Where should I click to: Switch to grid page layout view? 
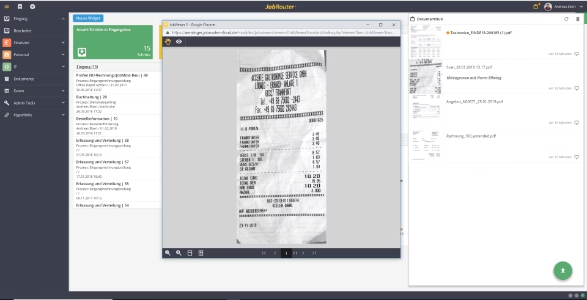point(201,253)
